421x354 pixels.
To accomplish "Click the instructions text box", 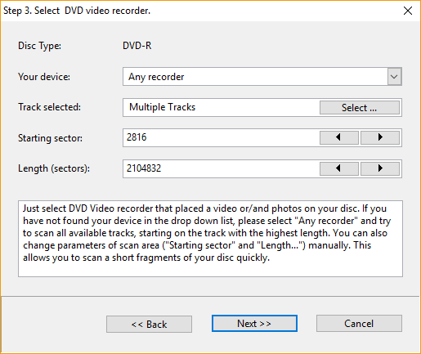I will (210, 239).
